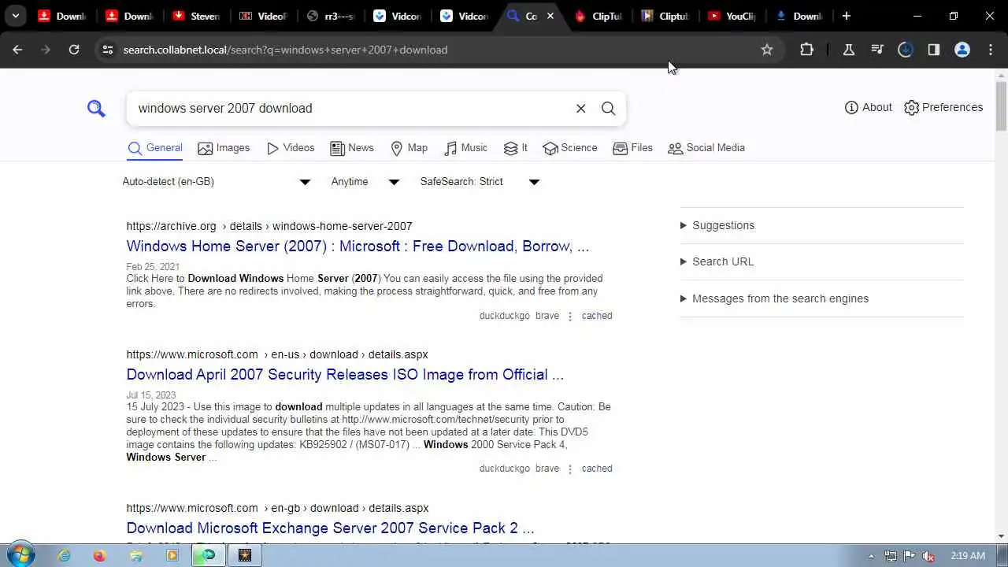Viewport: 1008px width, 567px height.
Task: Go back with the browser back arrow
Action: pyautogui.click(x=17, y=50)
